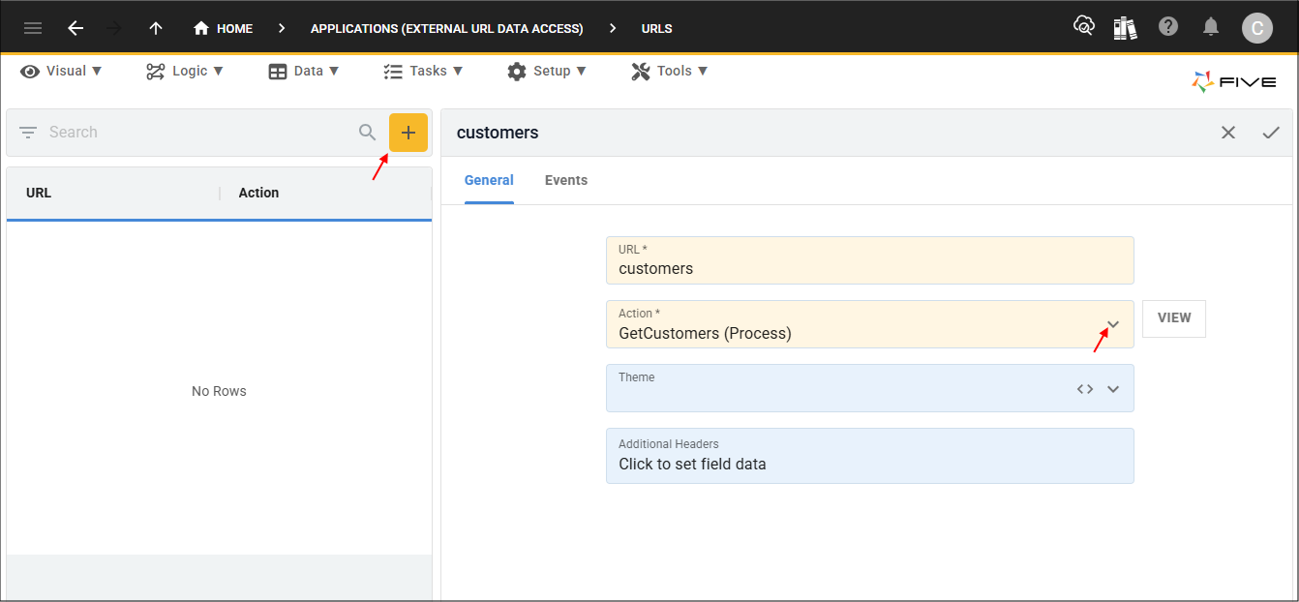Expand the Theme dropdown
Viewport: 1299px width, 602px height.
point(1113,389)
